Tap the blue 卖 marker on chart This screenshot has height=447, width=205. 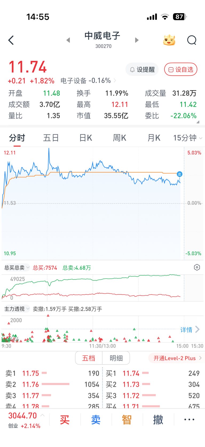[180, 174]
